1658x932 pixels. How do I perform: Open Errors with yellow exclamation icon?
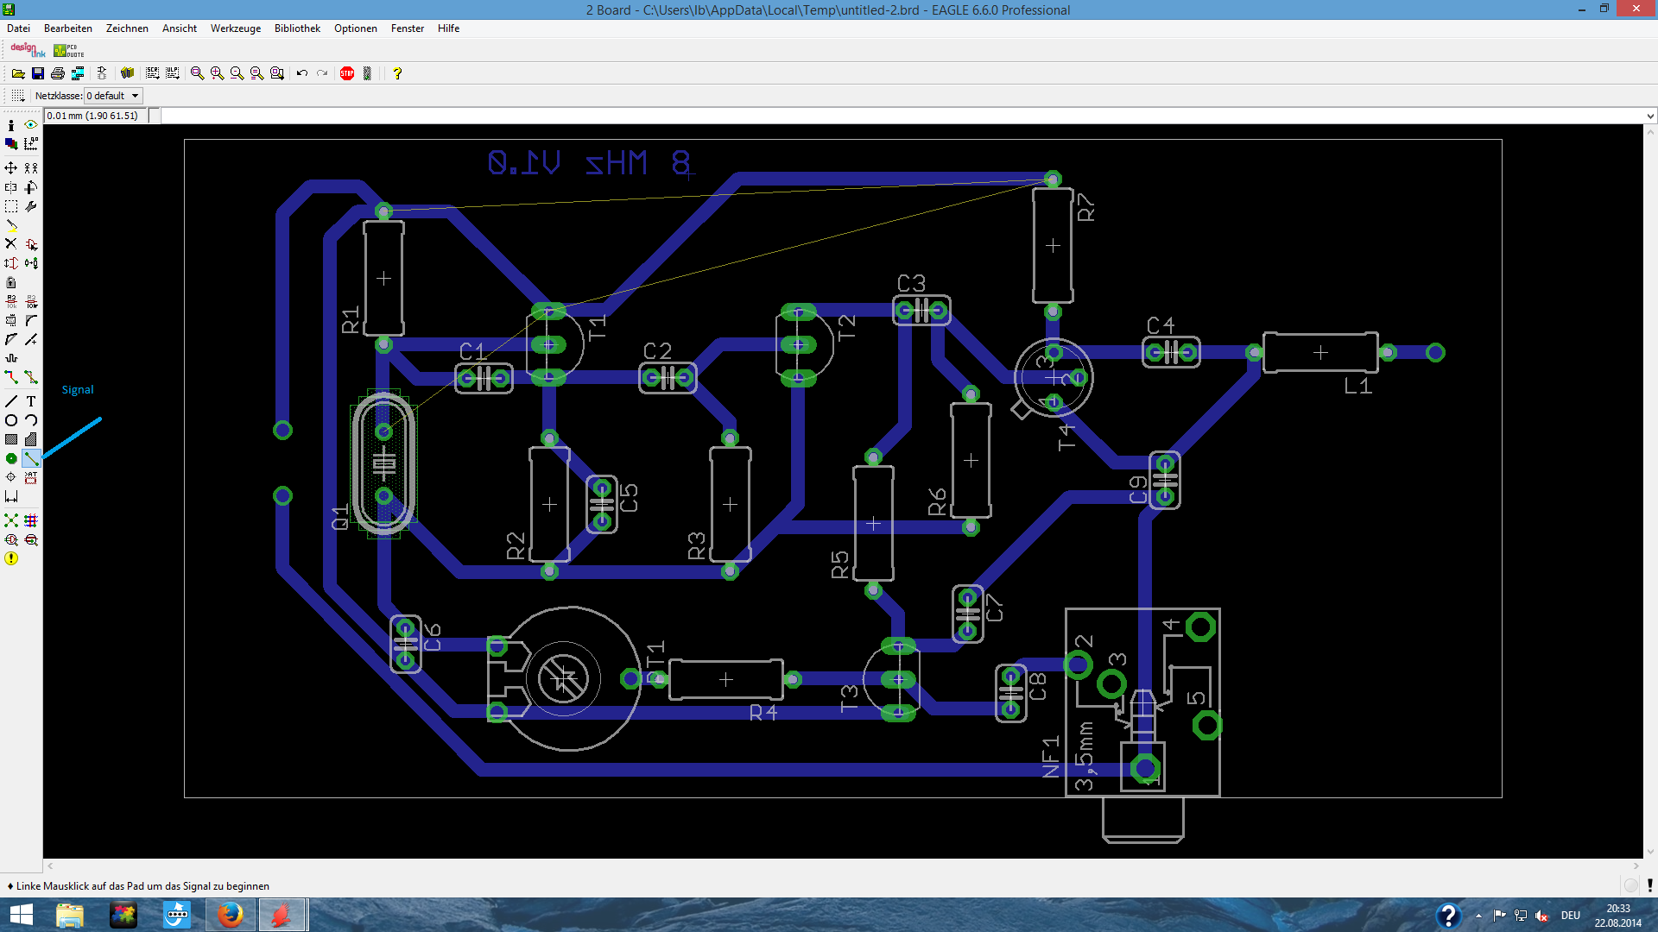point(11,558)
